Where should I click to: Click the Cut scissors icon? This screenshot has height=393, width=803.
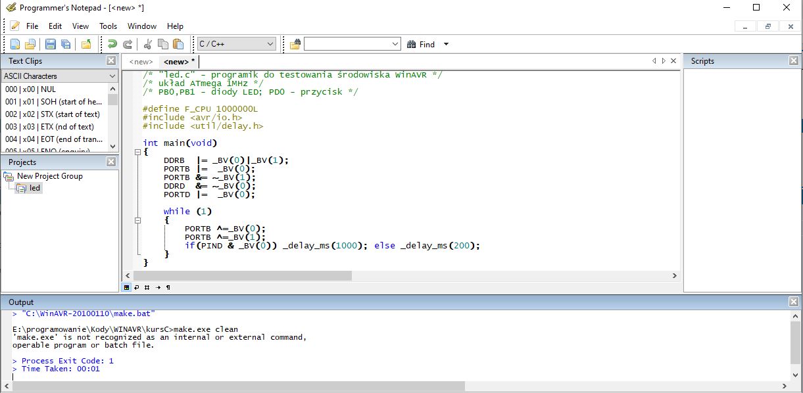pos(148,44)
